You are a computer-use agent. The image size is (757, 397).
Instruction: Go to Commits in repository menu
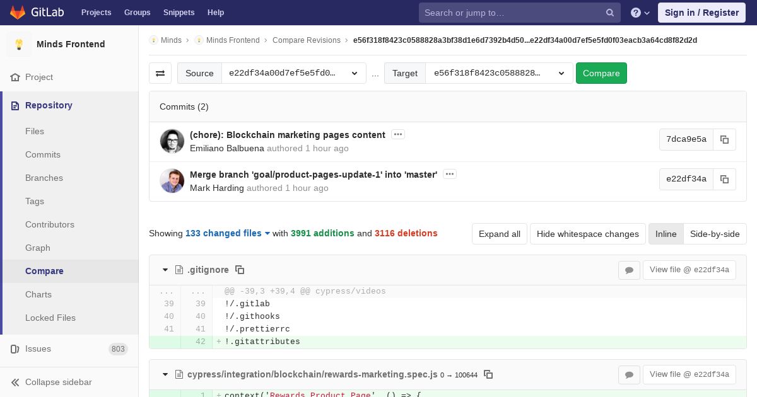(x=43, y=154)
